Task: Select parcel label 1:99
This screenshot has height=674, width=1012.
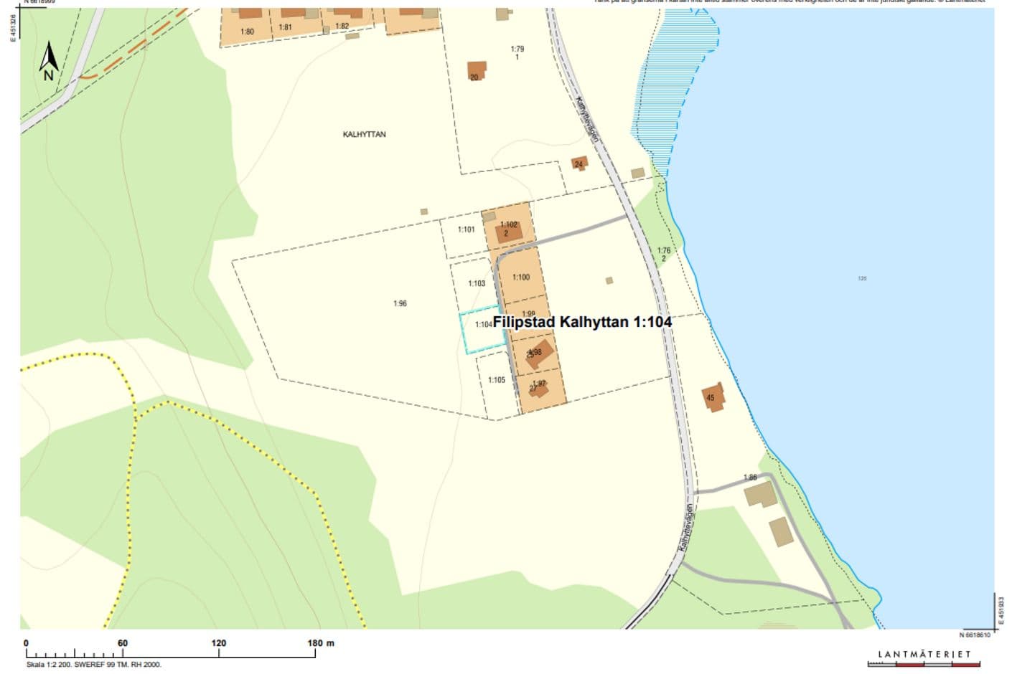Action: click(528, 313)
